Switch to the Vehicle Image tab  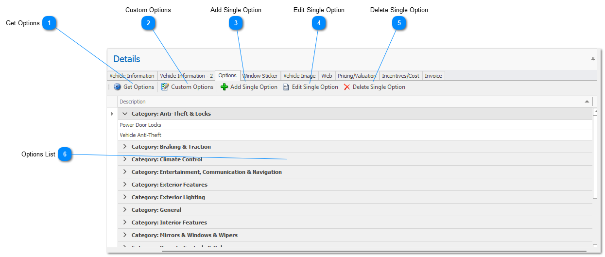click(299, 76)
